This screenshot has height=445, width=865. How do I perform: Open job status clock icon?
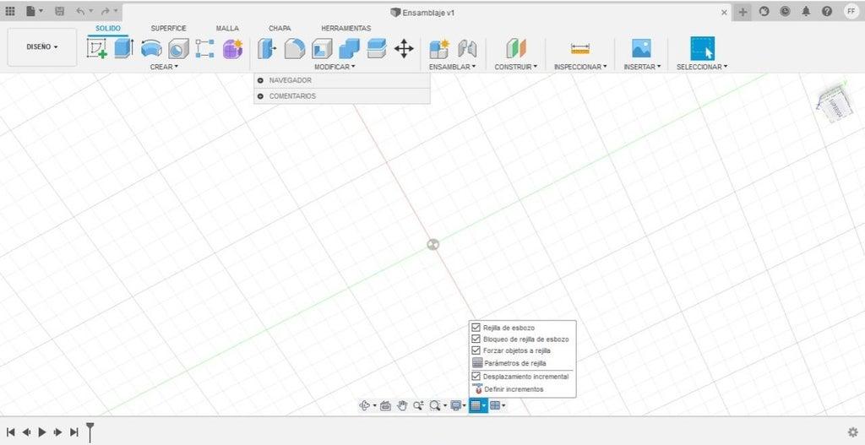(785, 11)
